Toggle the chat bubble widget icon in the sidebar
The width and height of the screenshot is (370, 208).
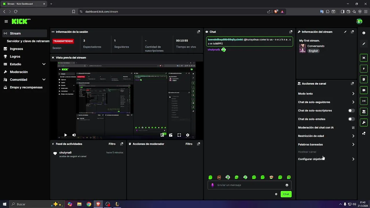(364, 90)
